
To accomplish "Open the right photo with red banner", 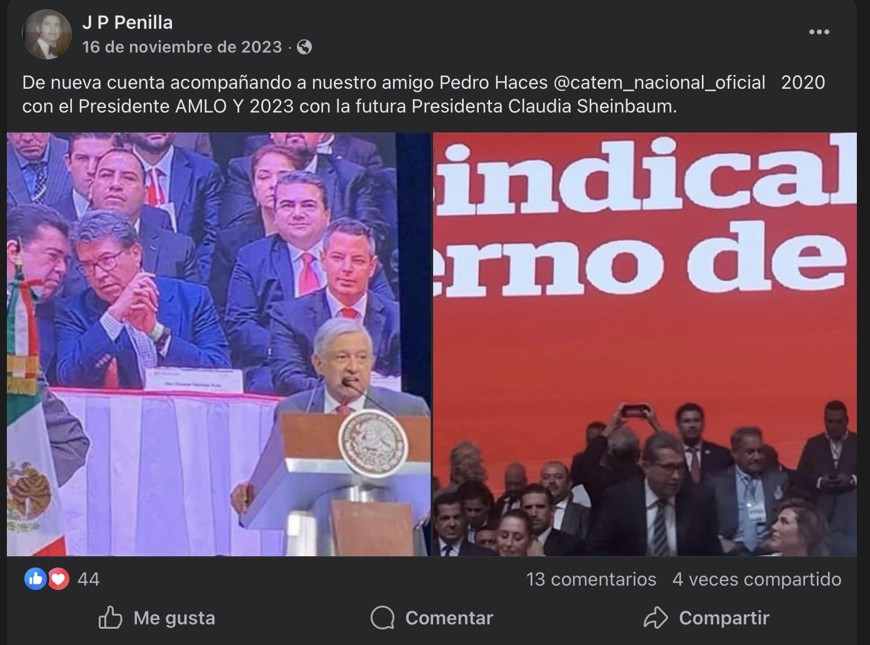I will [x=645, y=344].
